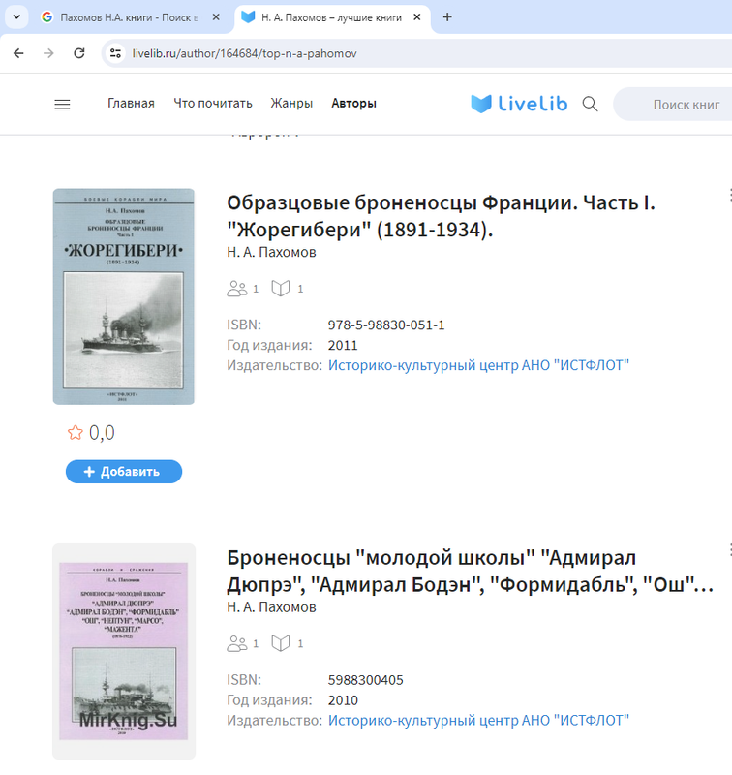
Task: Open Броненосцы "молодой школы" book title
Action: (471, 571)
